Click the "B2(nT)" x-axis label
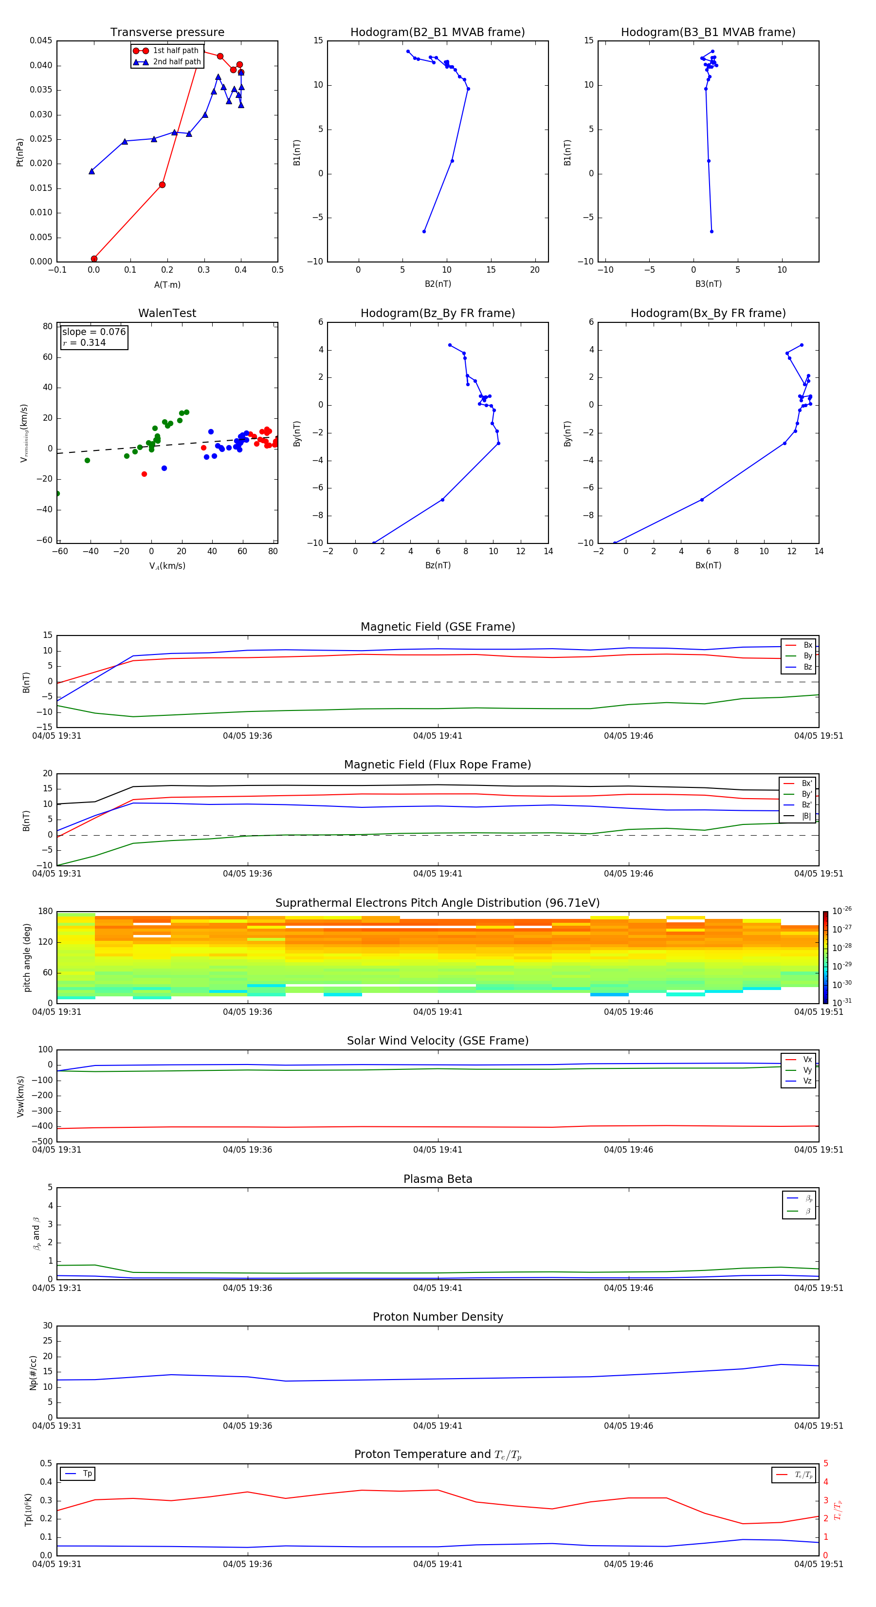 [x=438, y=284]
